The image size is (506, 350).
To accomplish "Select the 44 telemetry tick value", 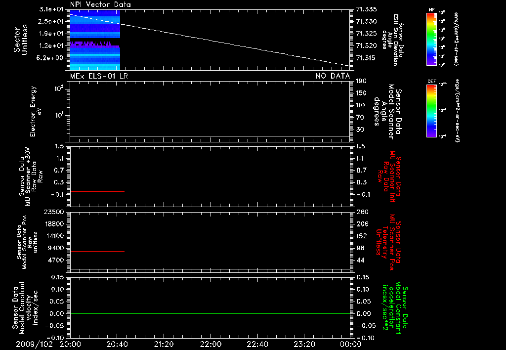I will 360,260.
